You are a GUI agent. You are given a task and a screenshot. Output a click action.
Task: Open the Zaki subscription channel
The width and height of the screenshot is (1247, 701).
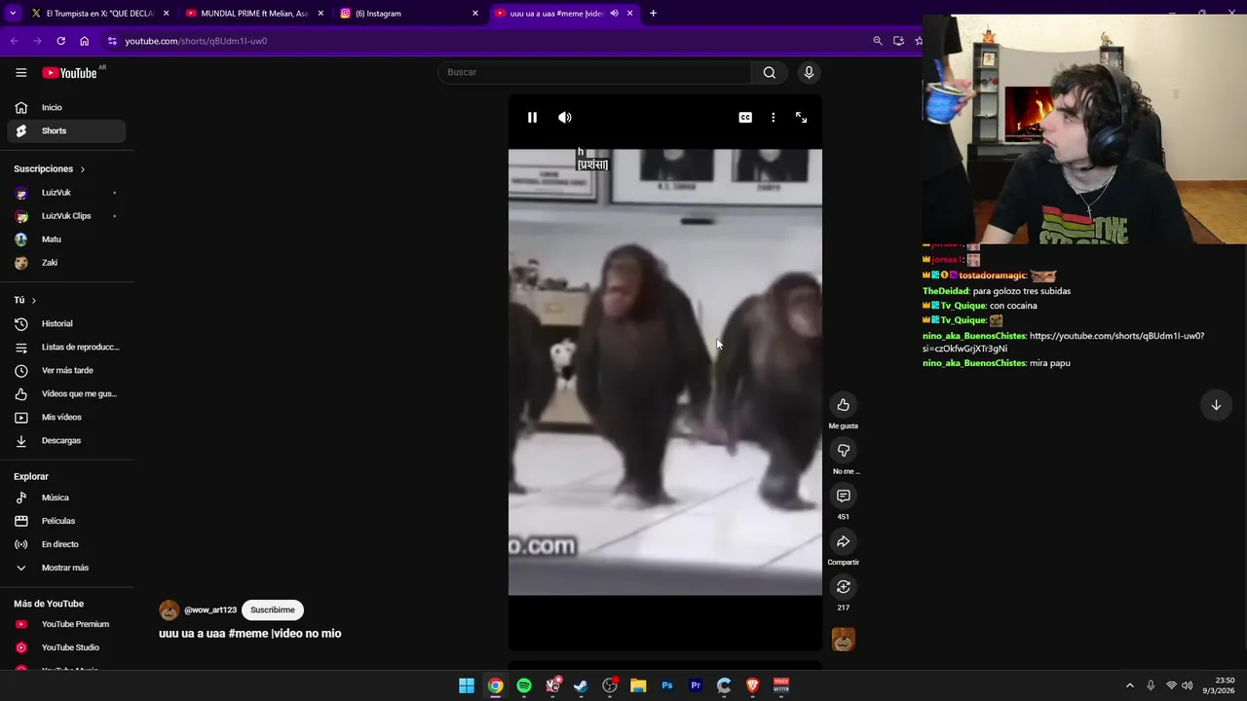click(66, 263)
